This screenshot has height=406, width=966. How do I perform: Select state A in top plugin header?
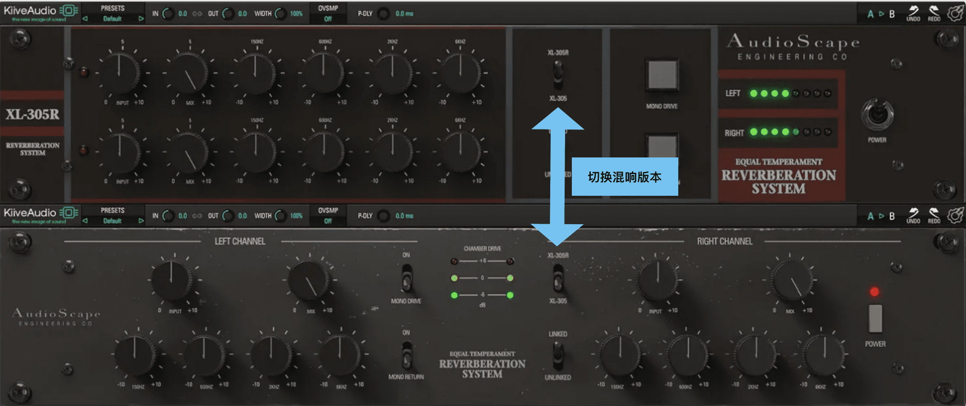coord(870,14)
